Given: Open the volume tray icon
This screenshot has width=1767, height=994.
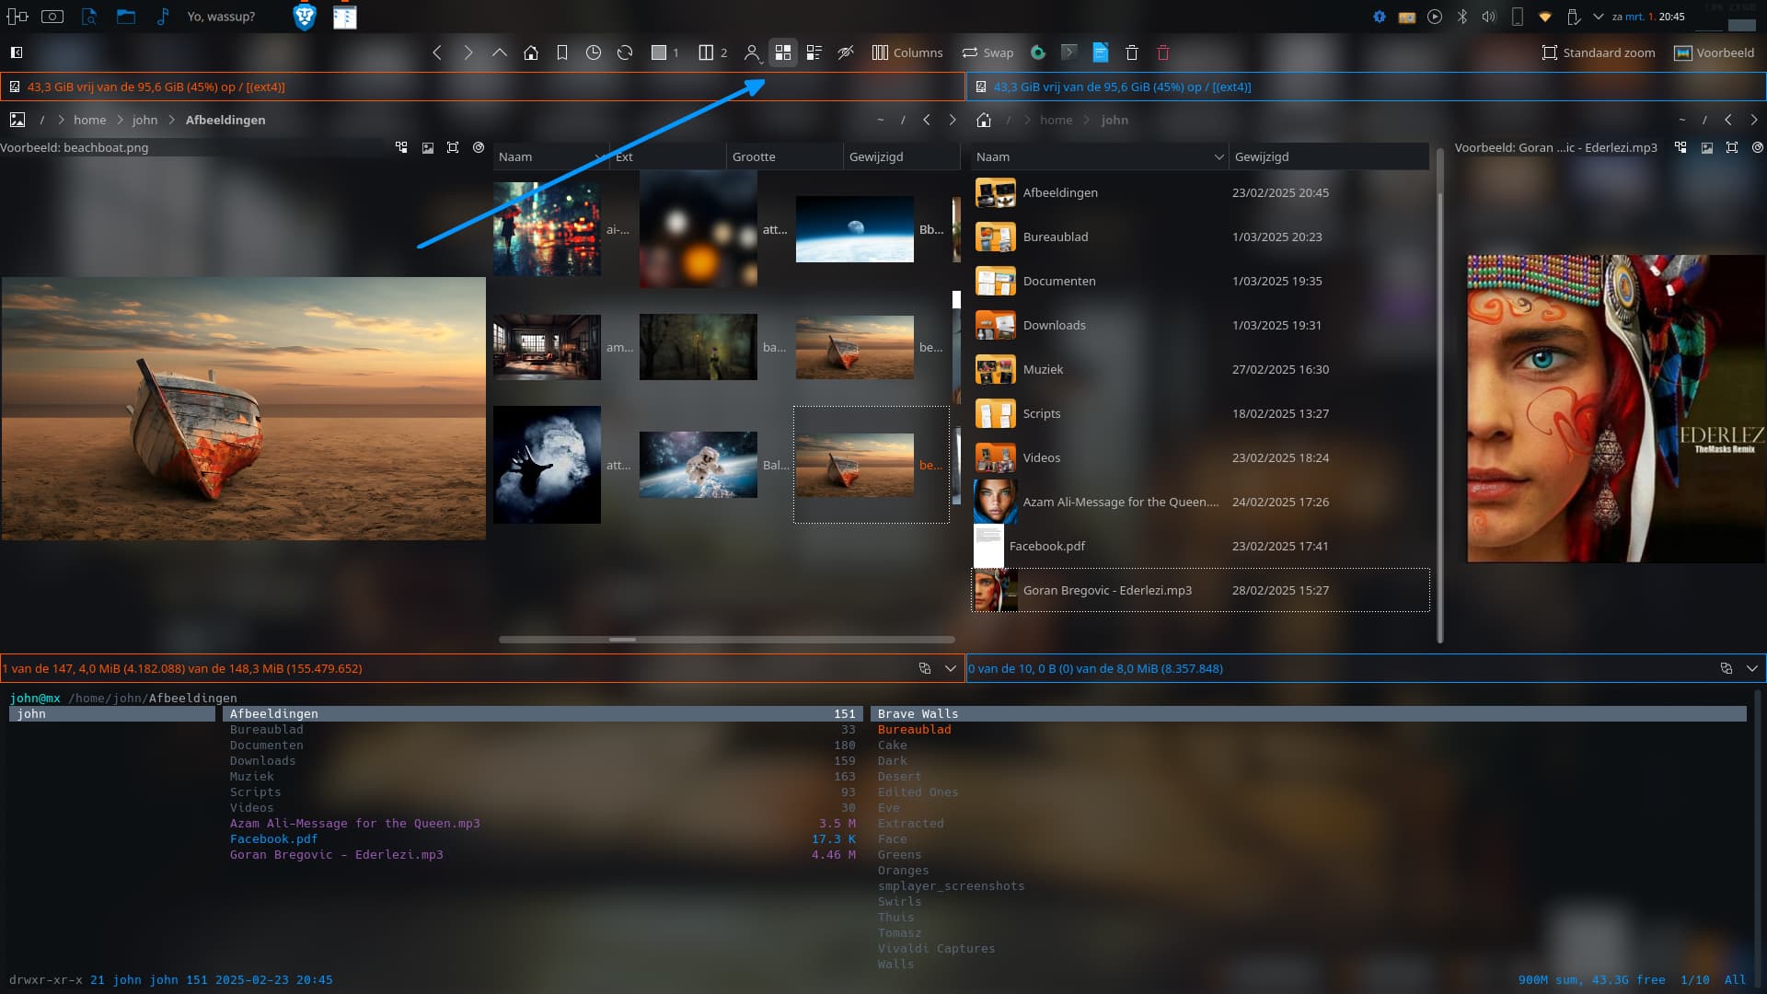Looking at the screenshot, I should (1489, 17).
